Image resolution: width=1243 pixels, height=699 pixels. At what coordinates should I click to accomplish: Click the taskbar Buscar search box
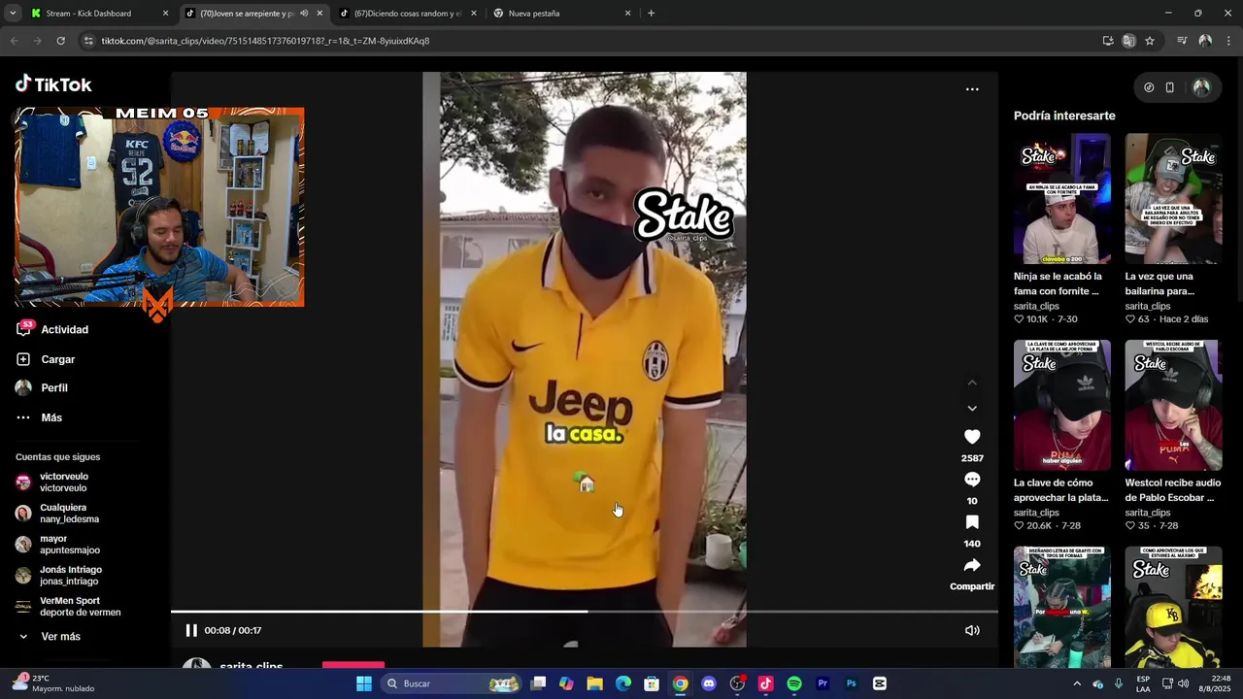coord(453,683)
